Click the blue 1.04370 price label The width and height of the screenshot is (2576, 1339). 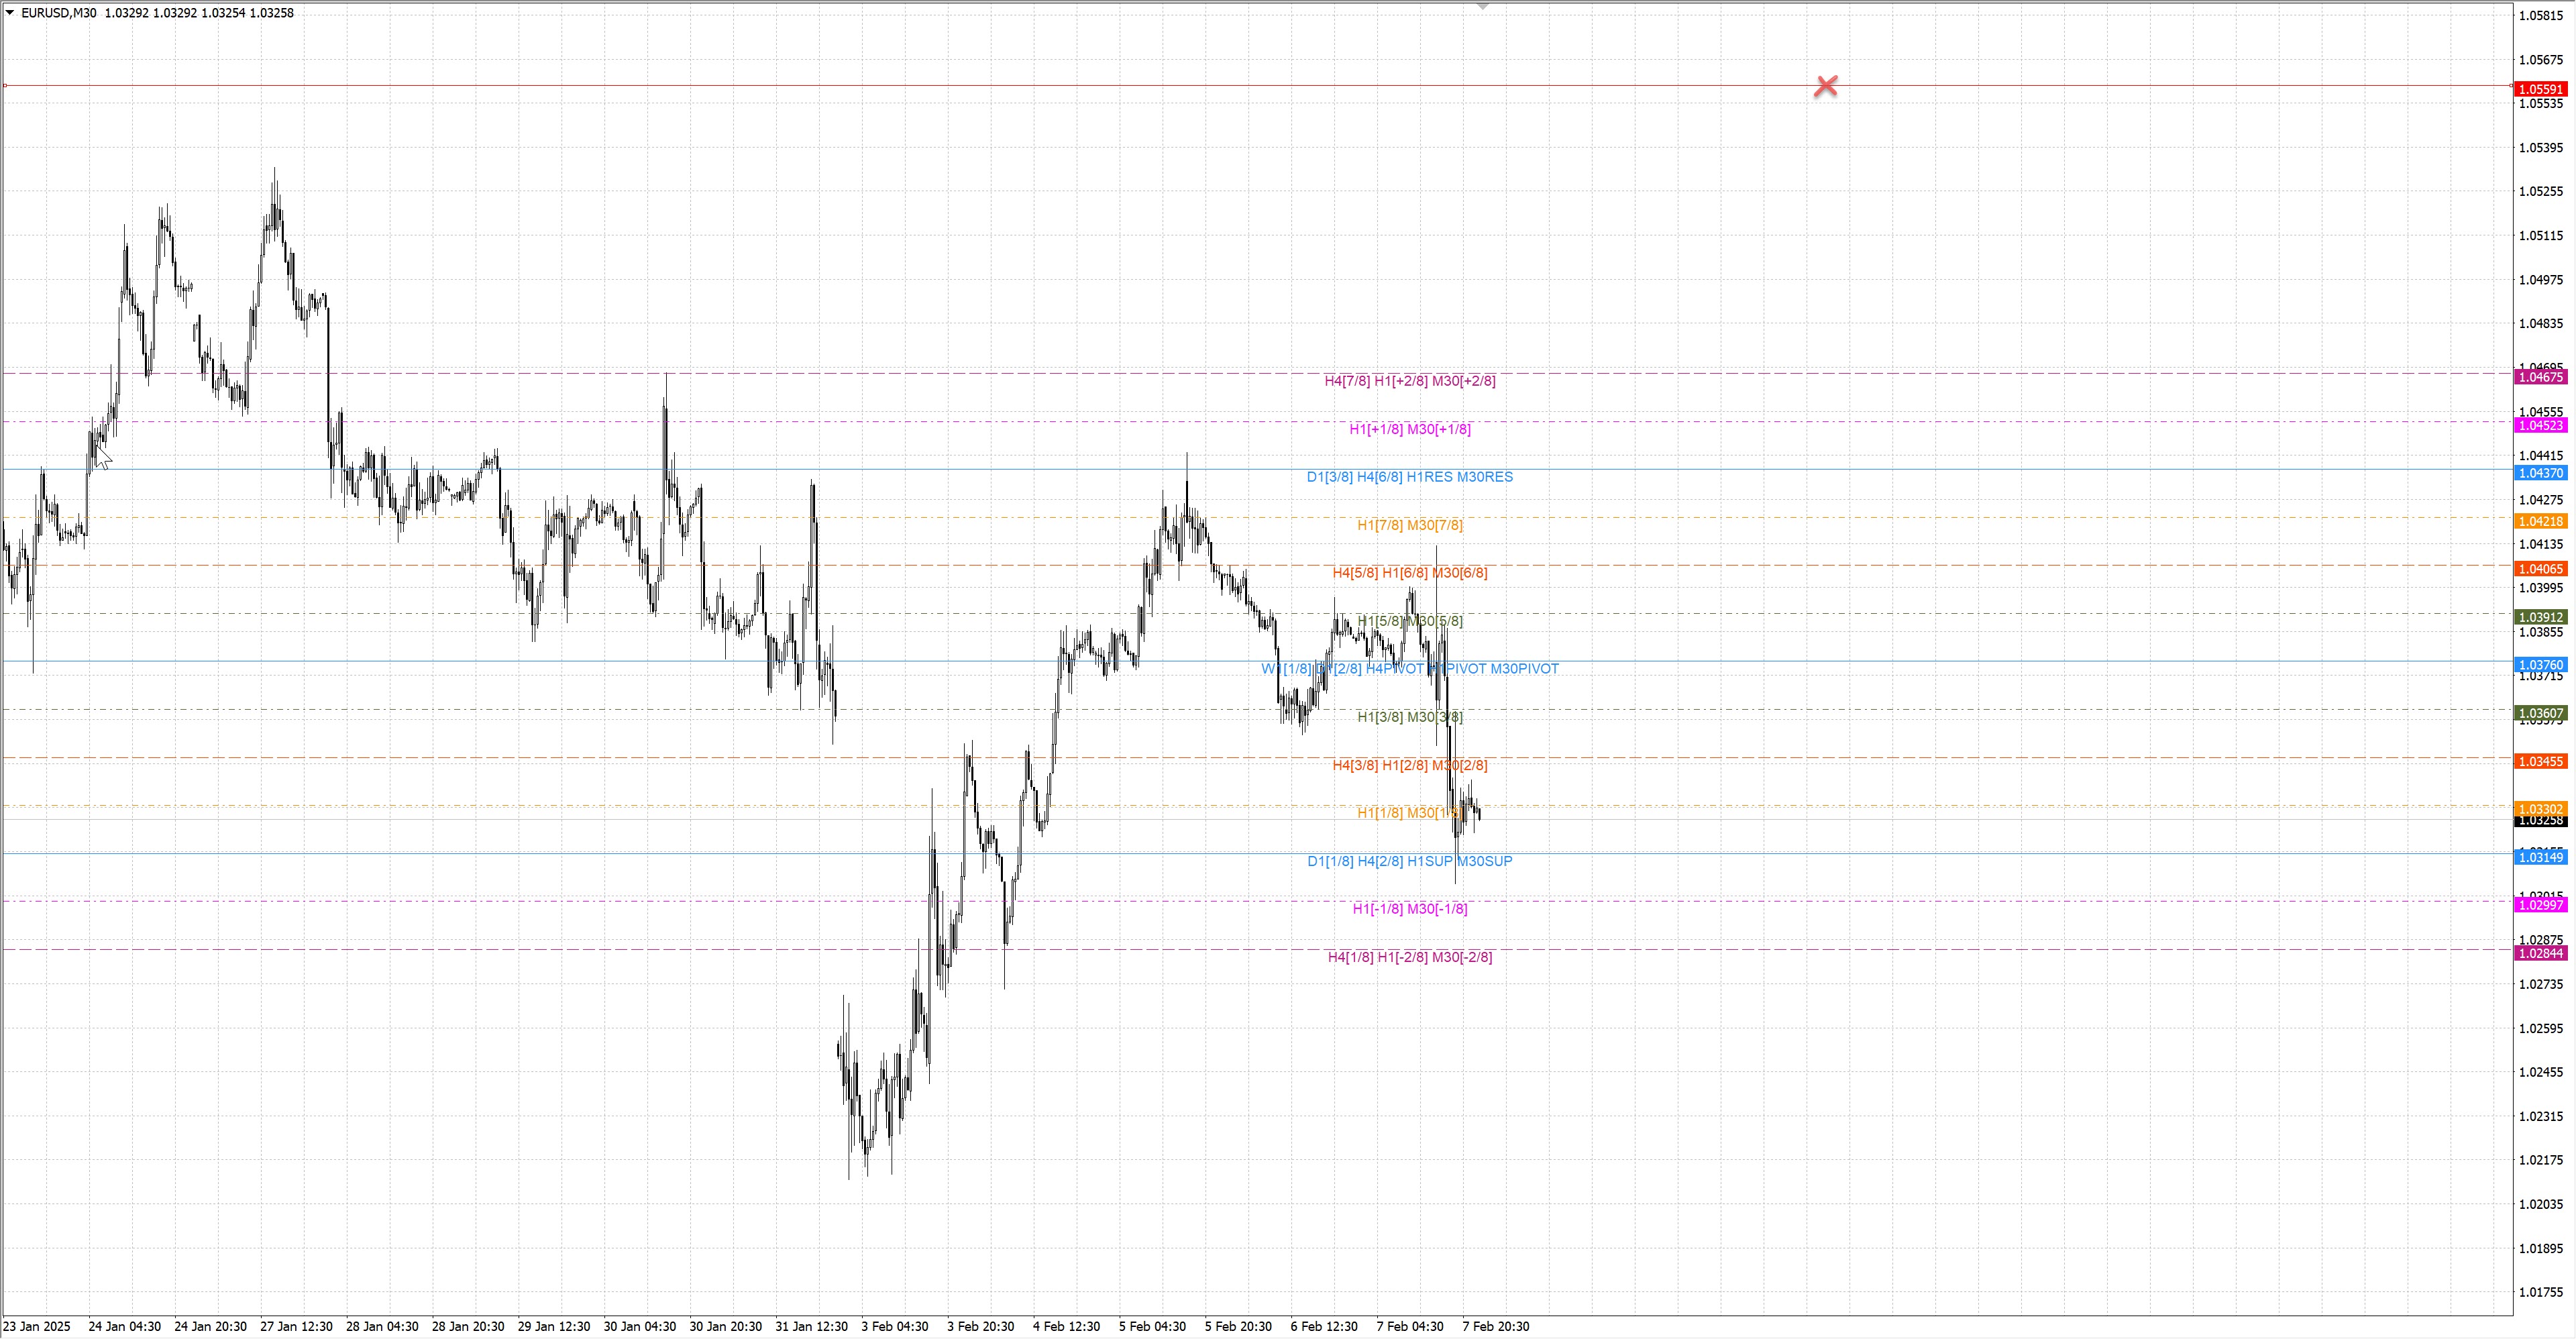(2540, 473)
